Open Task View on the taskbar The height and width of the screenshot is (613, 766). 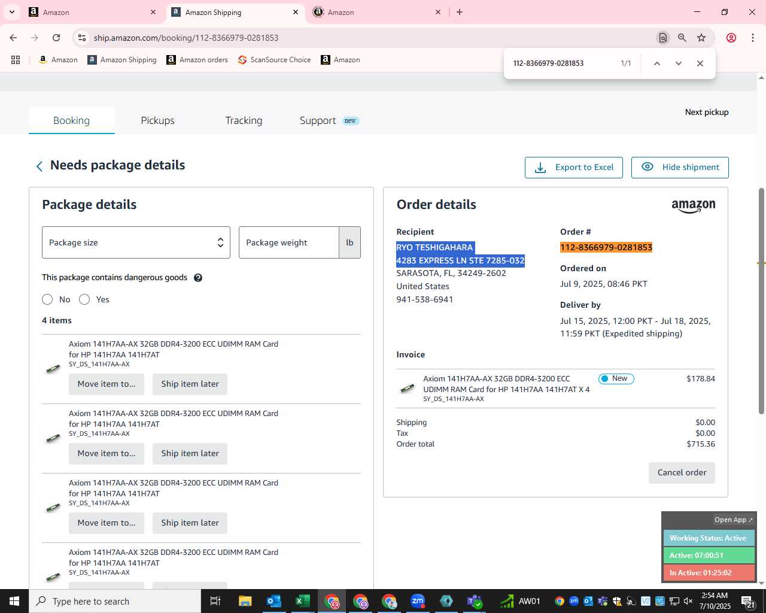215,601
